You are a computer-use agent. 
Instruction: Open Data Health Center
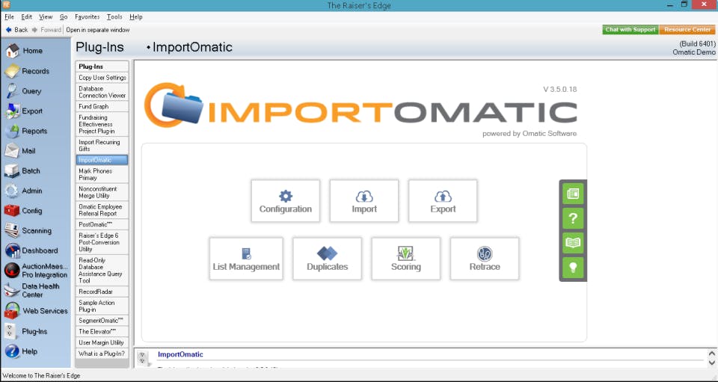point(32,291)
